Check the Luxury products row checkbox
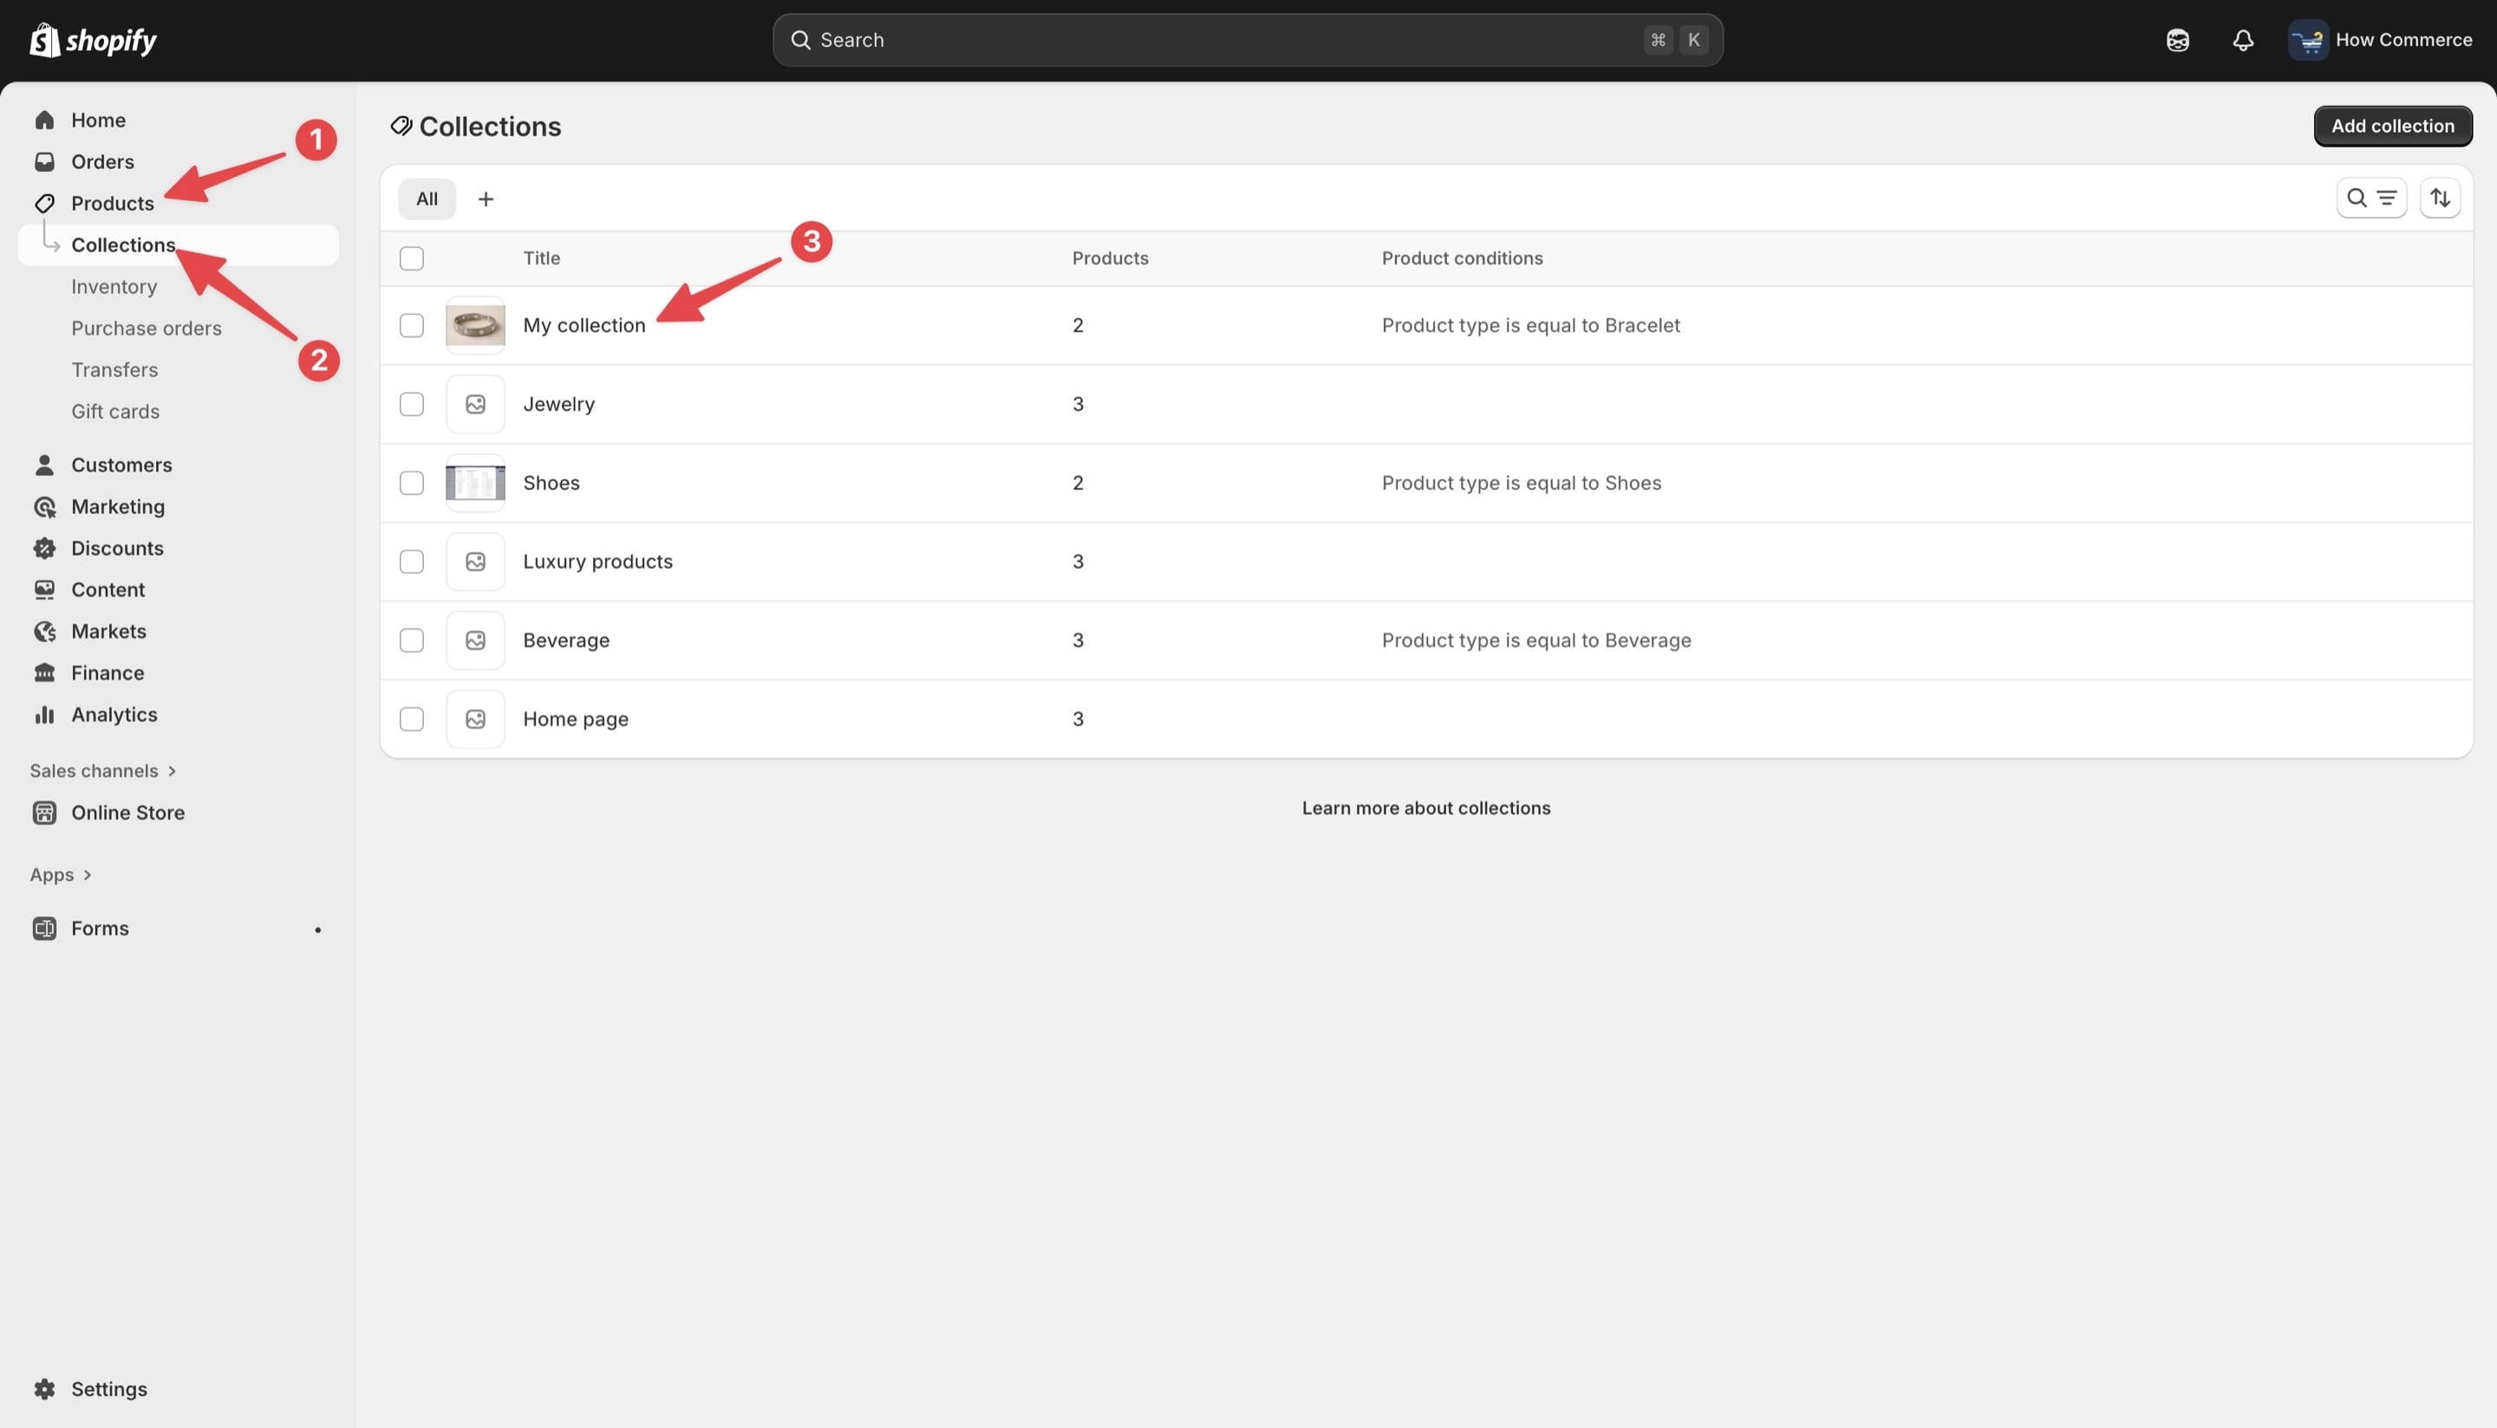 click(x=412, y=562)
